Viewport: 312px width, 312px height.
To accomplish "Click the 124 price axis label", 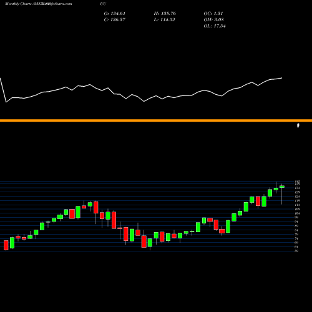I will click(297, 197).
